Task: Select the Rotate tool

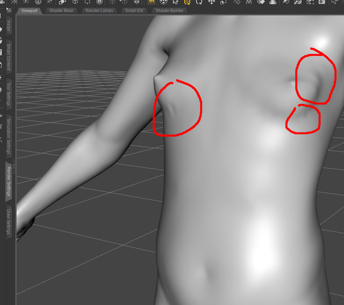Action: pos(199,2)
